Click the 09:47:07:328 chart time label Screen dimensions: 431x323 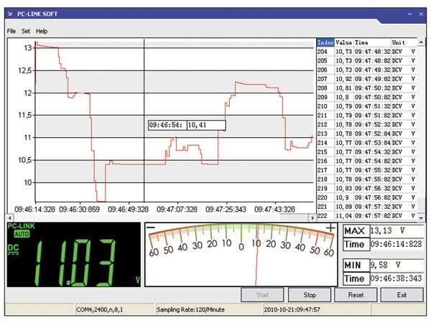[x=177, y=210]
